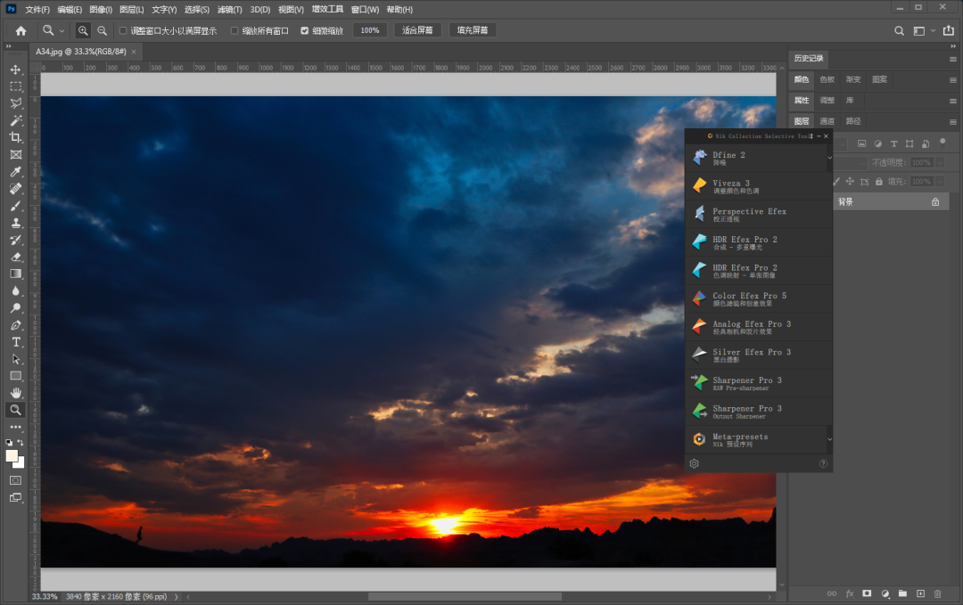Expand the zoom tool preset picker
This screenshot has width=963, height=605.
62,30
